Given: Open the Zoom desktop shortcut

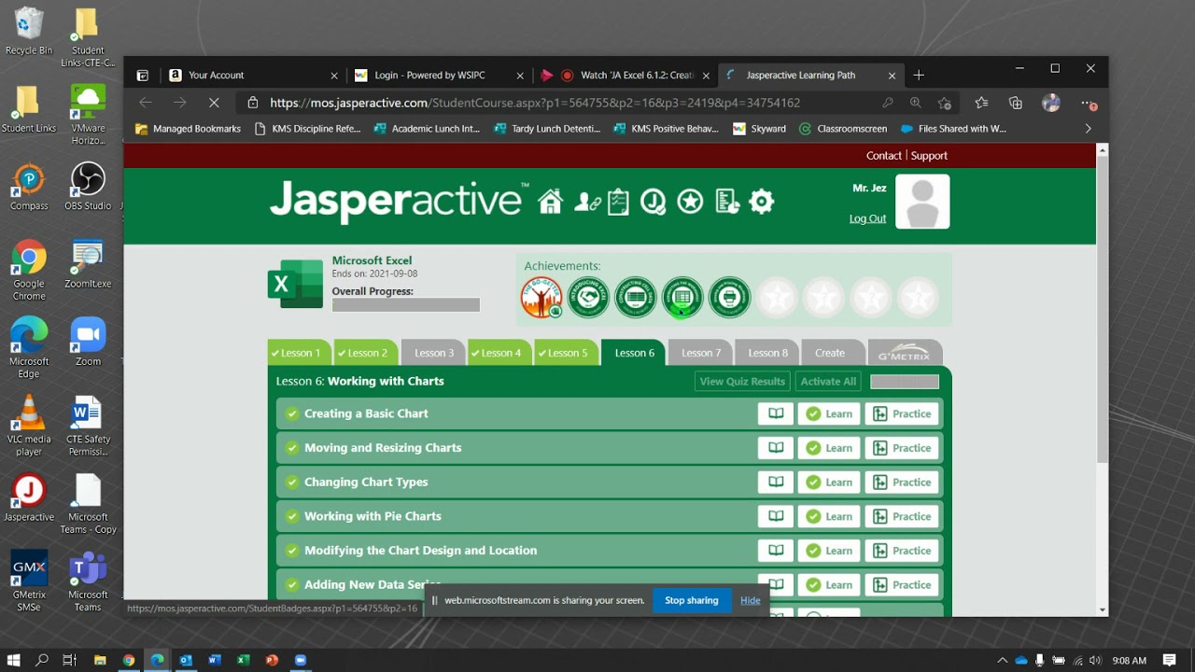Looking at the screenshot, I should click(88, 341).
